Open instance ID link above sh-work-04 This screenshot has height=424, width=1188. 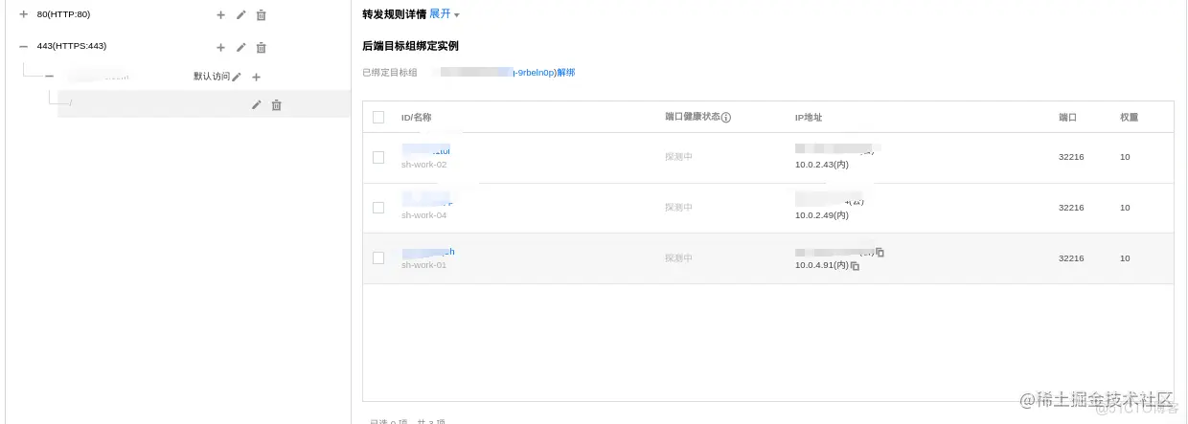tap(427, 201)
